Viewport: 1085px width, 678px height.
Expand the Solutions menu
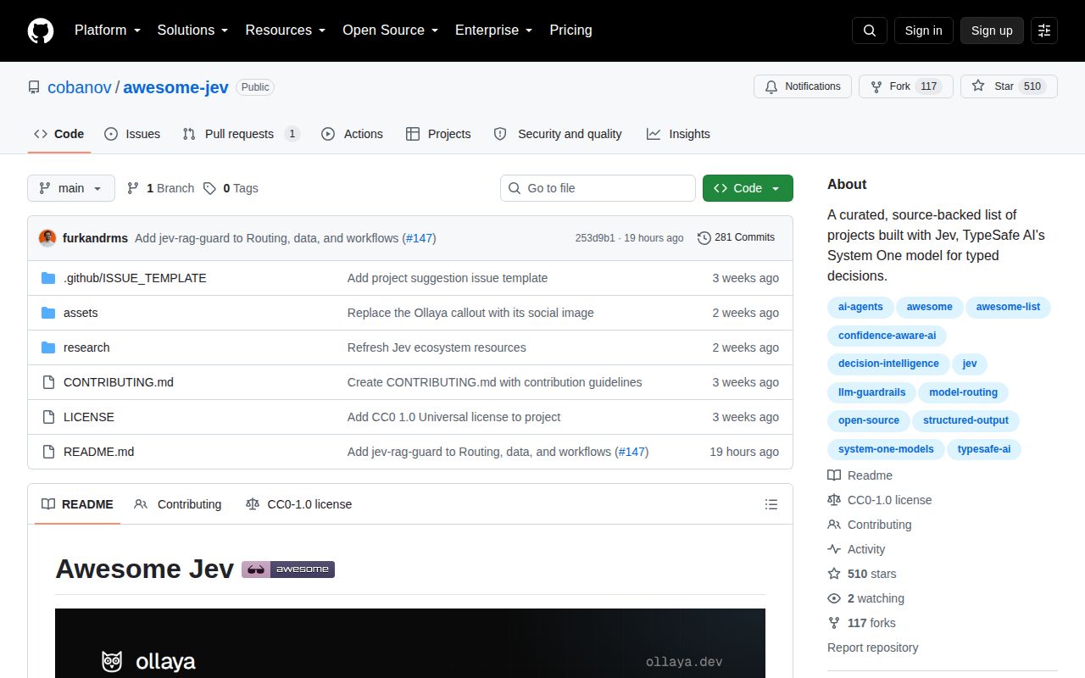(192, 31)
